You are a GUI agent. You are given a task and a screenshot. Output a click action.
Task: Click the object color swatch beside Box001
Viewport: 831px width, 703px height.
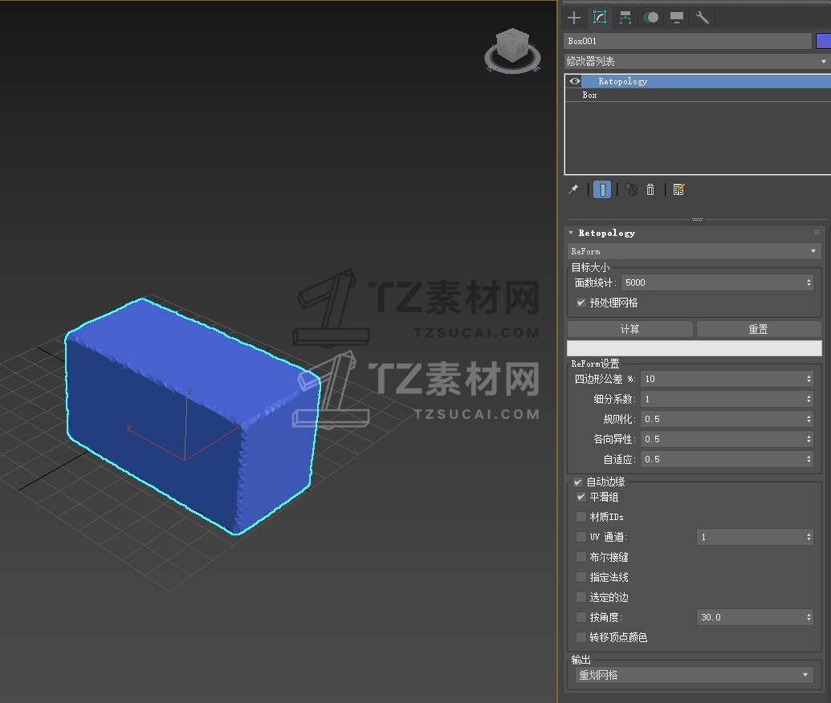823,41
